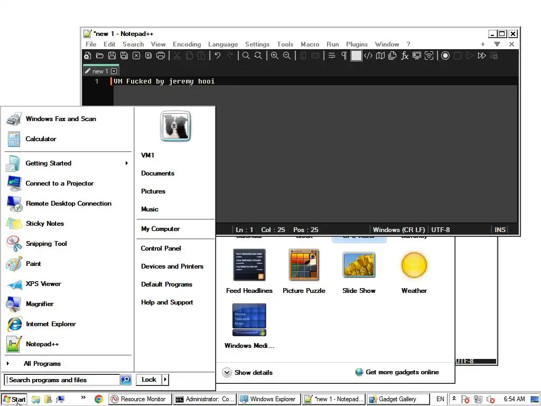Open the Encoding menu
The width and height of the screenshot is (541, 406).
186,44
